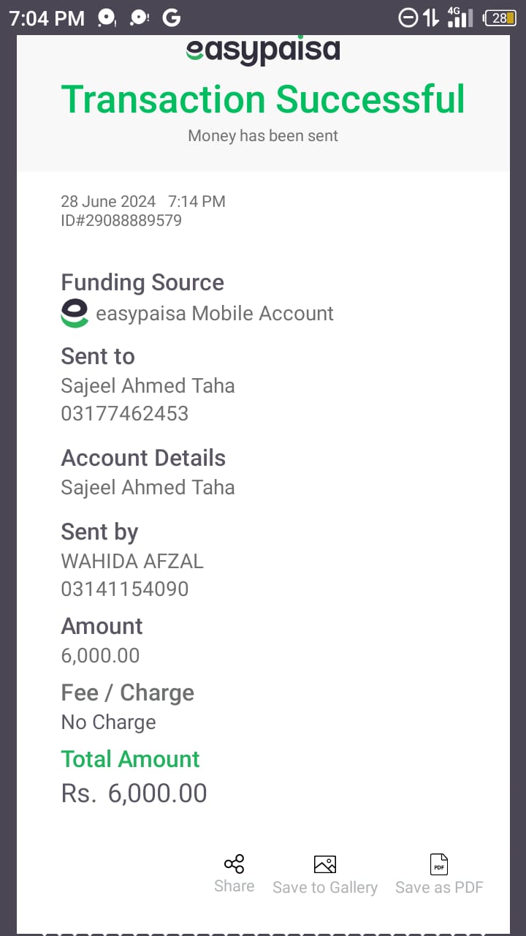The height and width of the screenshot is (936, 526).
Task: Tap the Save to Gallery label
Action: 325,887
